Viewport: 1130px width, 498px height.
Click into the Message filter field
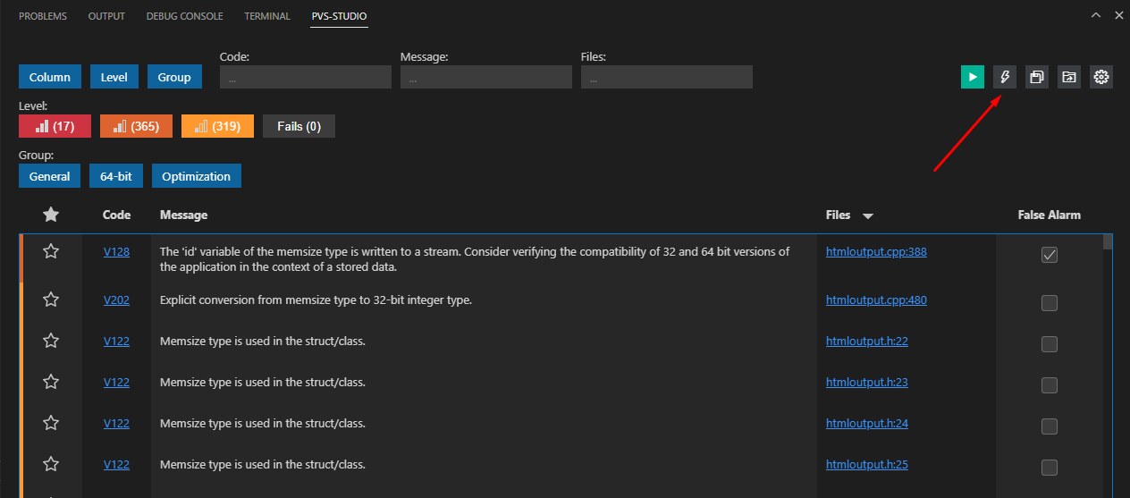pos(485,78)
